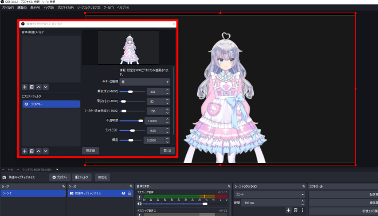Start streaming from the Controls dock

point(343,194)
